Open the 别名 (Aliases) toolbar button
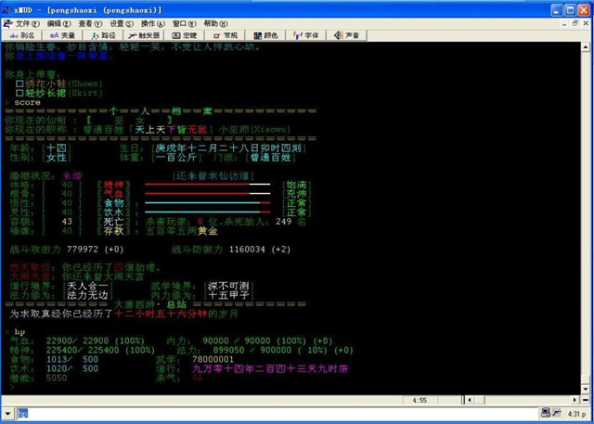Image resolution: width=594 pixels, height=424 pixels. pyautogui.click(x=21, y=35)
